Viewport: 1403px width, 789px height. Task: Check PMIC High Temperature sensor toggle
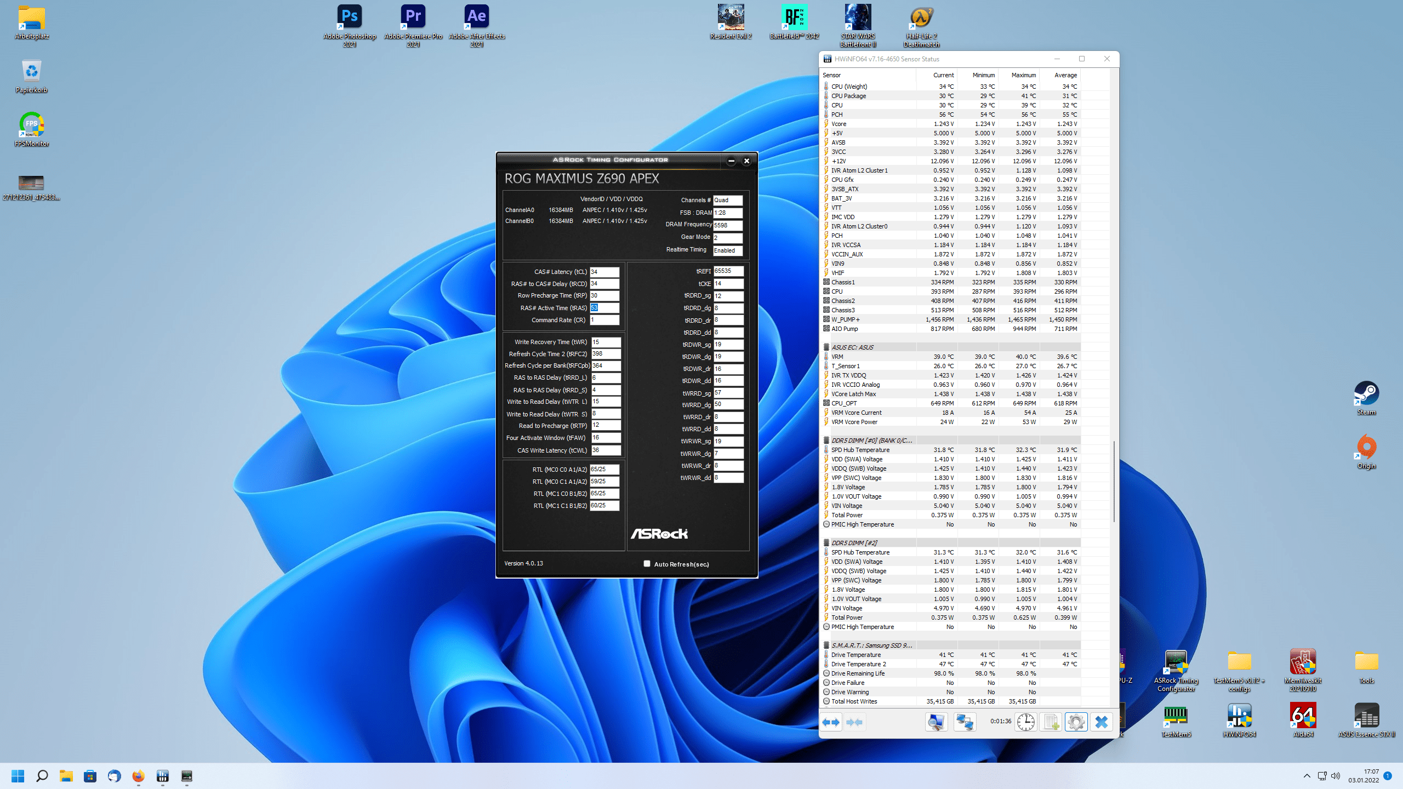tap(827, 524)
